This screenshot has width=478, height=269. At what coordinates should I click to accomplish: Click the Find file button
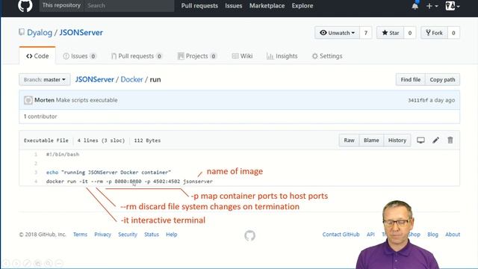click(410, 80)
